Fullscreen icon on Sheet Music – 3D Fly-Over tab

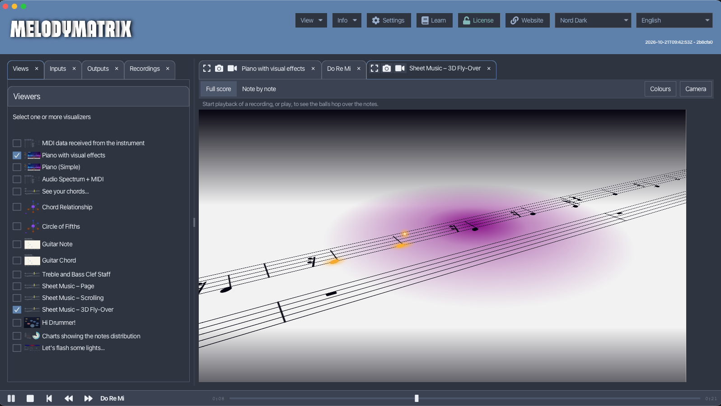pos(375,68)
